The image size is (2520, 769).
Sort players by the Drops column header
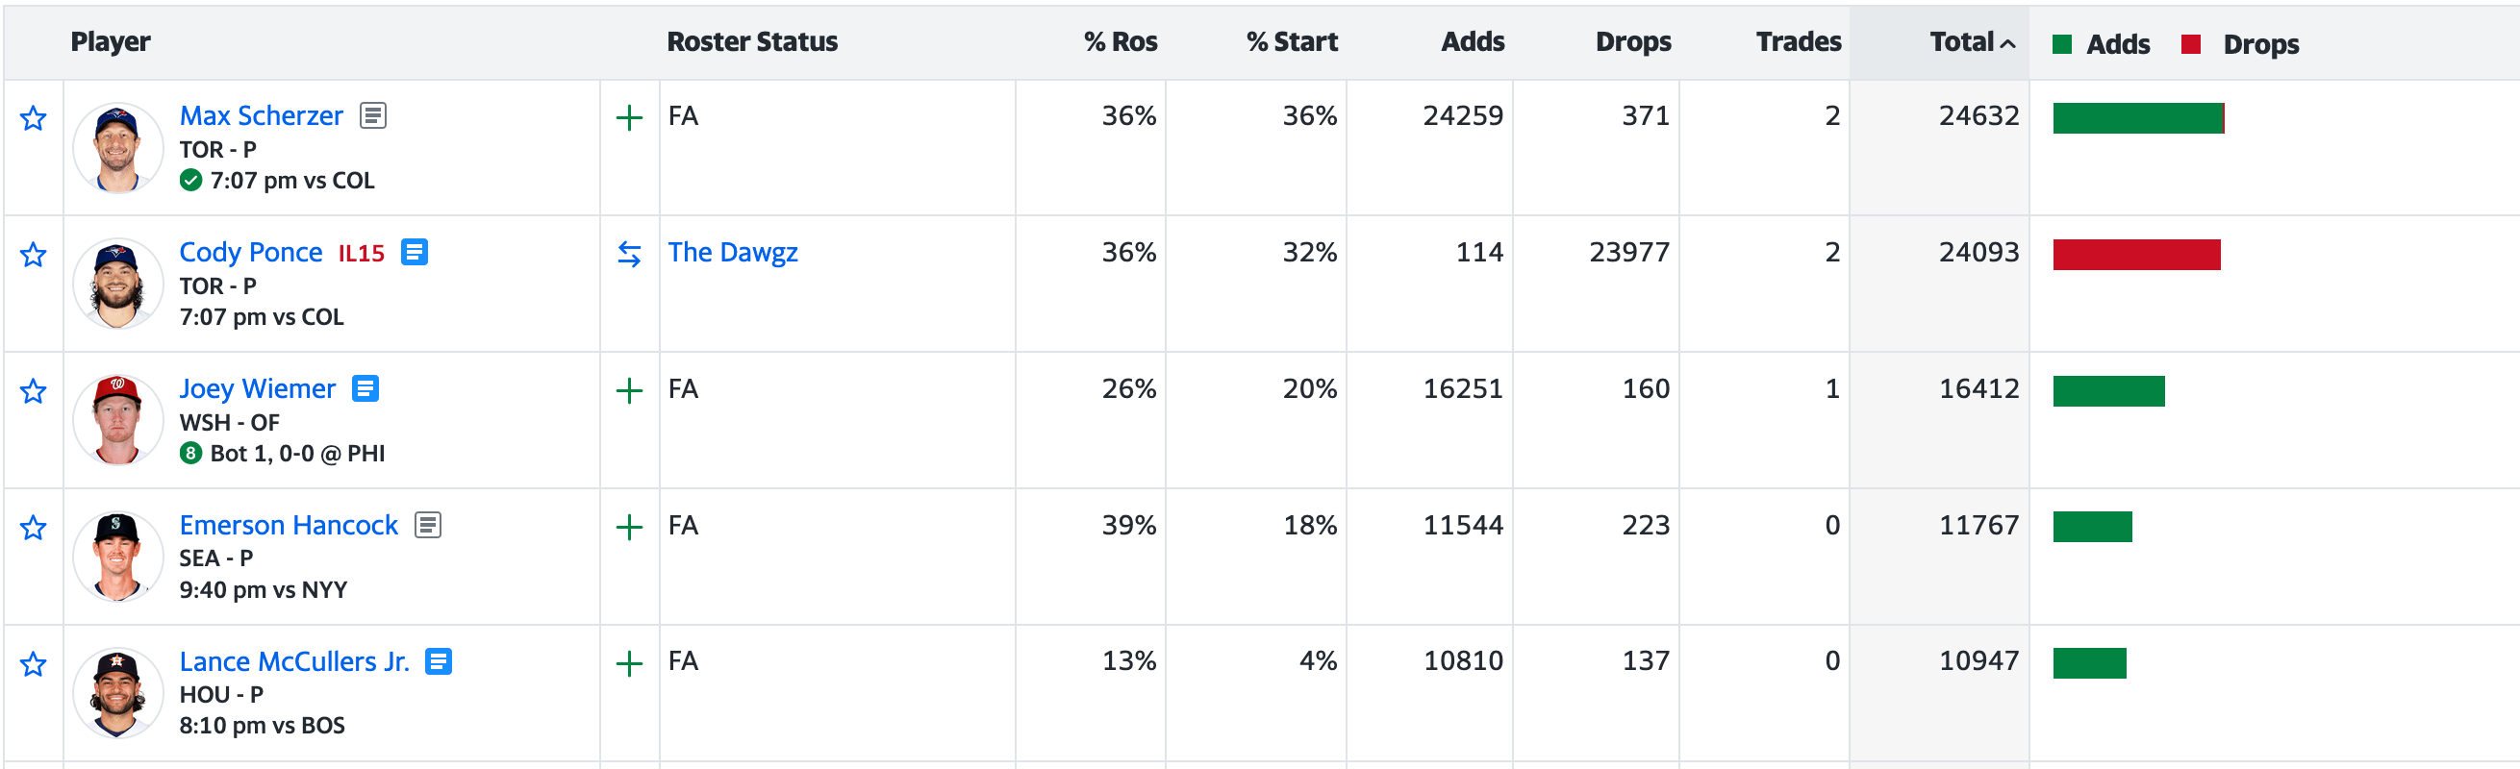pos(1633,42)
